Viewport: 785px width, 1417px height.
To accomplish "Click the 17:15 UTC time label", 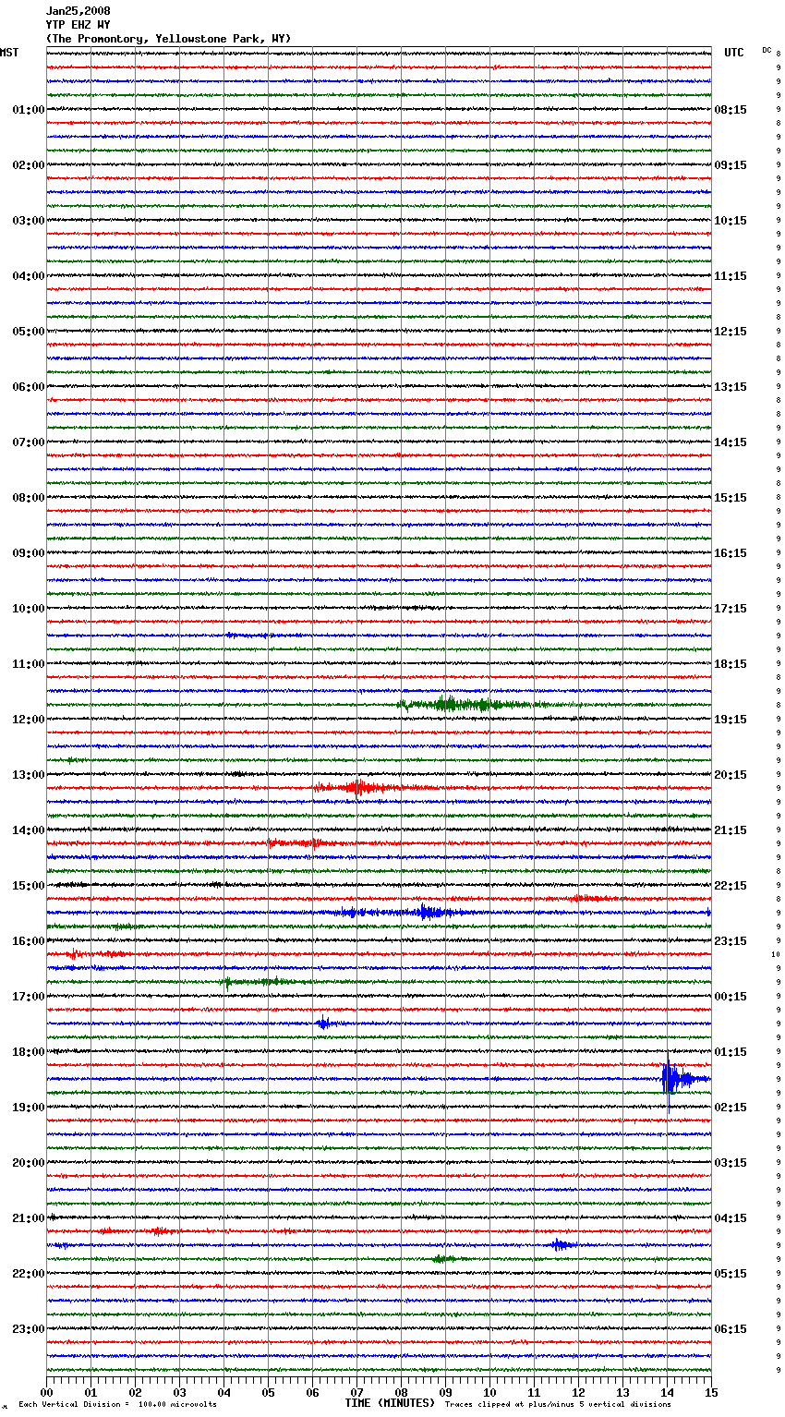I will tap(731, 609).
